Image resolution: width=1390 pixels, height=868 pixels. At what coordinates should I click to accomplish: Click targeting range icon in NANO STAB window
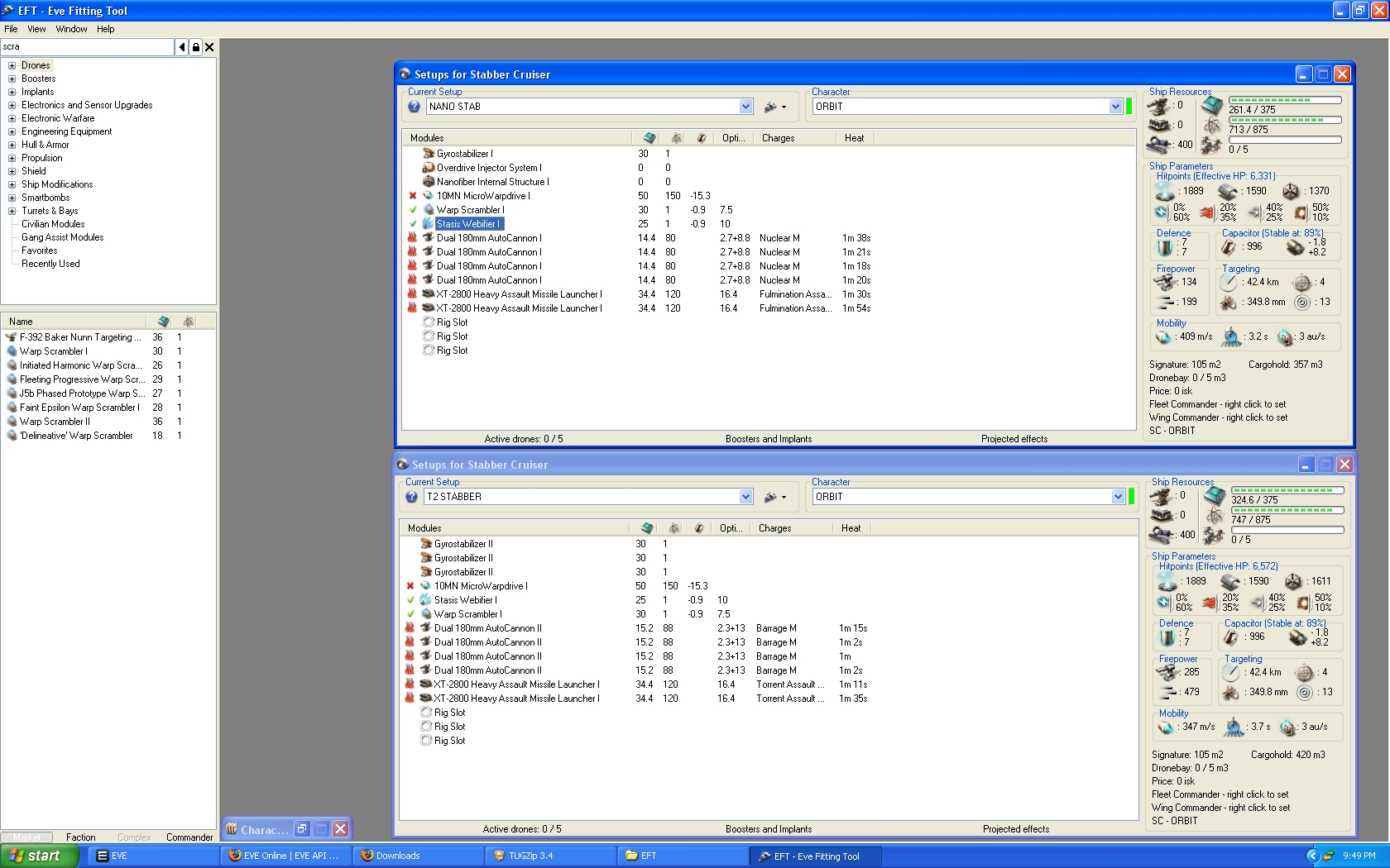[x=1229, y=282]
